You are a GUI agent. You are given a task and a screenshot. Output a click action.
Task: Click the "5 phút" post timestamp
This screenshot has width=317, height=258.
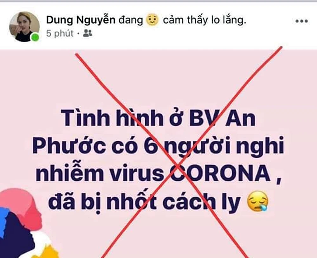60,33
